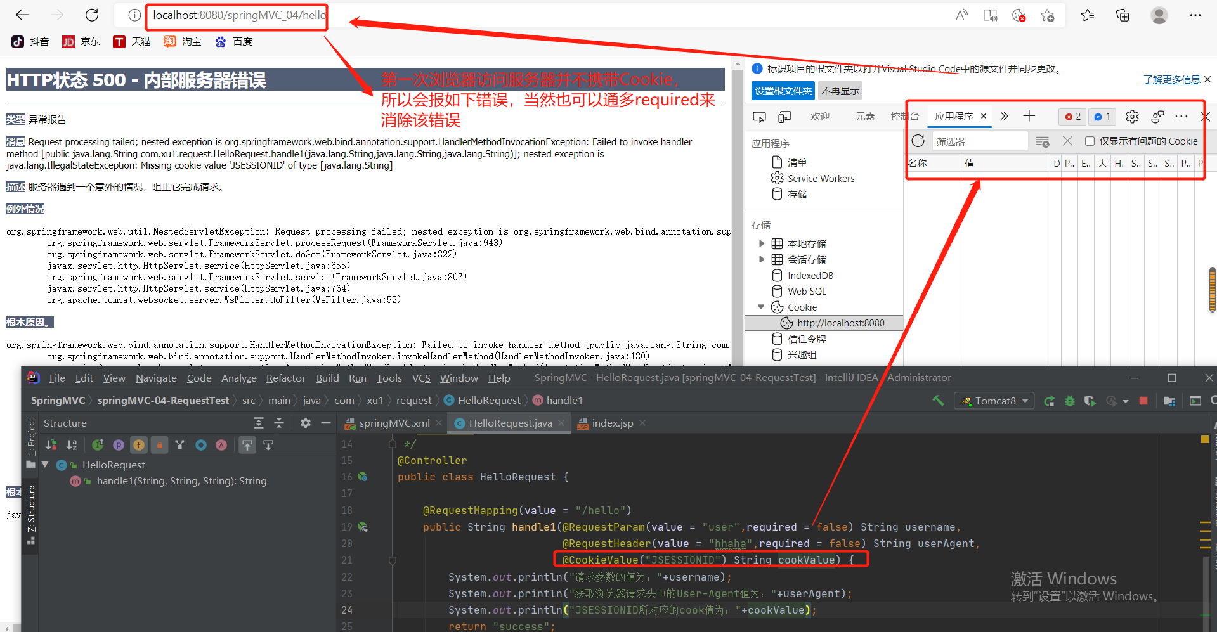
Task: Clear all cookies icon in DevTools
Action: pos(1067,141)
